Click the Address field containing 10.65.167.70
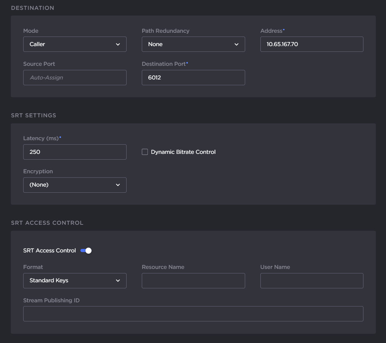 coord(311,44)
